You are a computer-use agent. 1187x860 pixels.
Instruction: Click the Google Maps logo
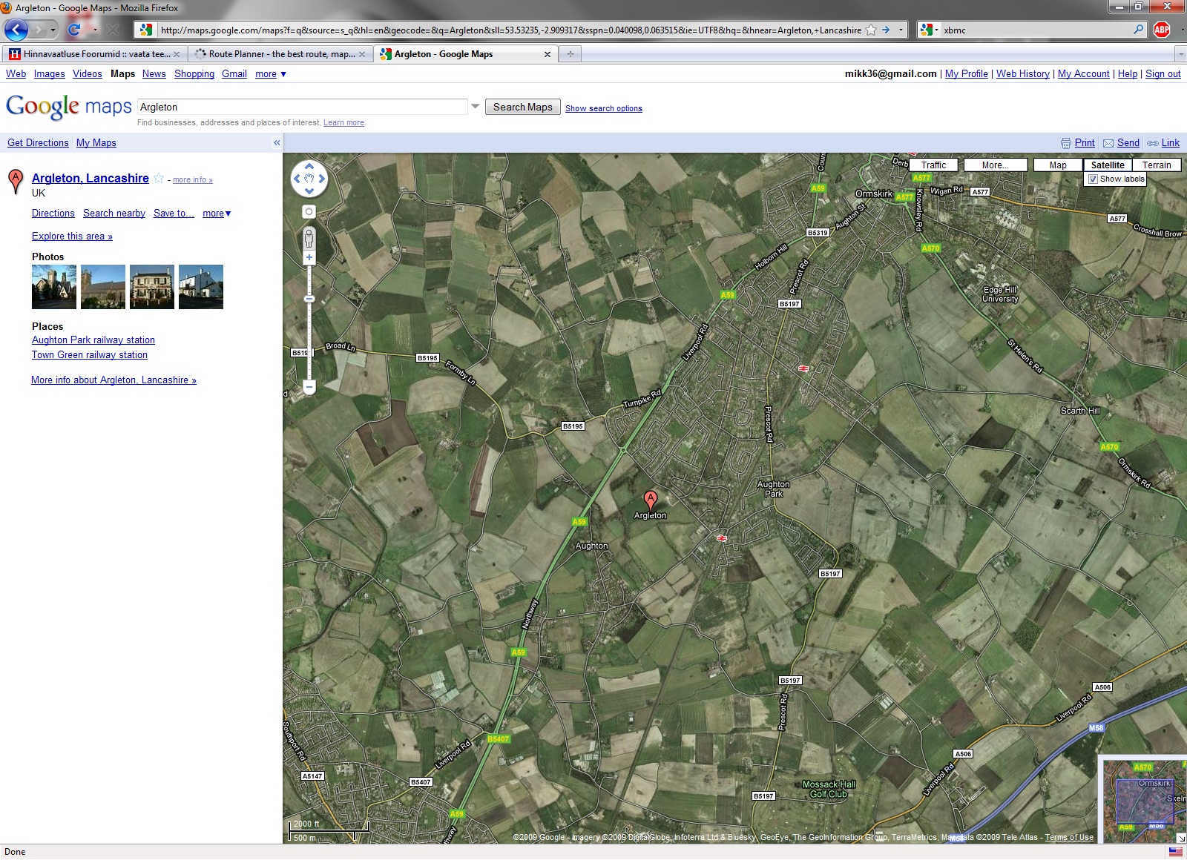tap(69, 107)
